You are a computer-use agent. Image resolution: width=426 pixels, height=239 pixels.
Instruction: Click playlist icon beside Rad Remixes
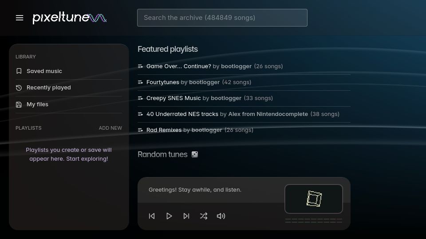click(141, 130)
